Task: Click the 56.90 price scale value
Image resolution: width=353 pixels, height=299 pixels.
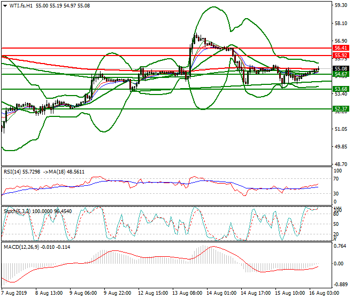Action: [x=341, y=41]
